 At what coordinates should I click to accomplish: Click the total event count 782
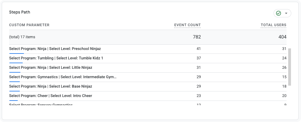[197, 37]
